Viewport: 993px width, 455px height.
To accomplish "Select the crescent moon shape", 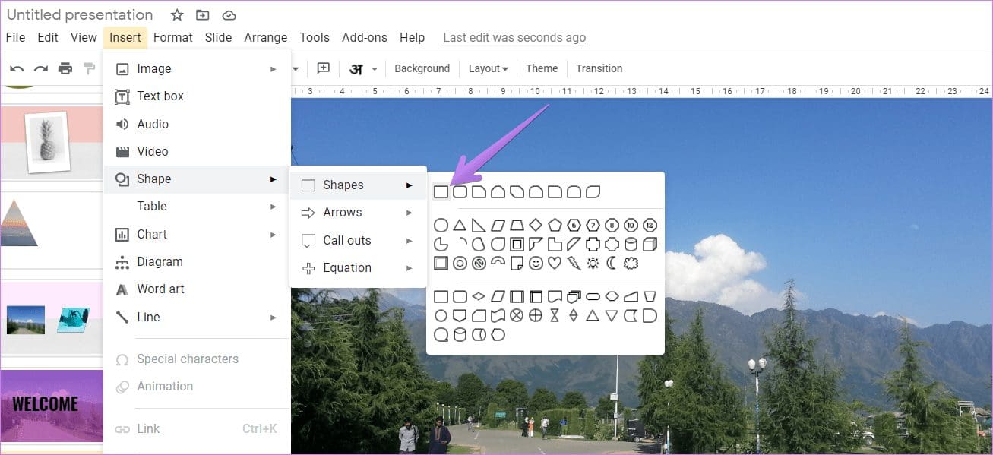I will pyautogui.click(x=612, y=263).
